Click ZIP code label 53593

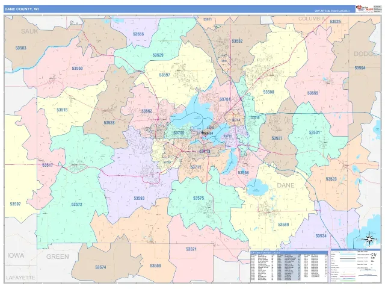pyautogui.click(x=139, y=198)
